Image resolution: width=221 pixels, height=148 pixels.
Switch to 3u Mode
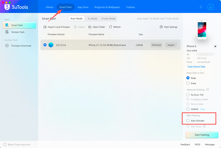pyautogui.click(x=92, y=18)
